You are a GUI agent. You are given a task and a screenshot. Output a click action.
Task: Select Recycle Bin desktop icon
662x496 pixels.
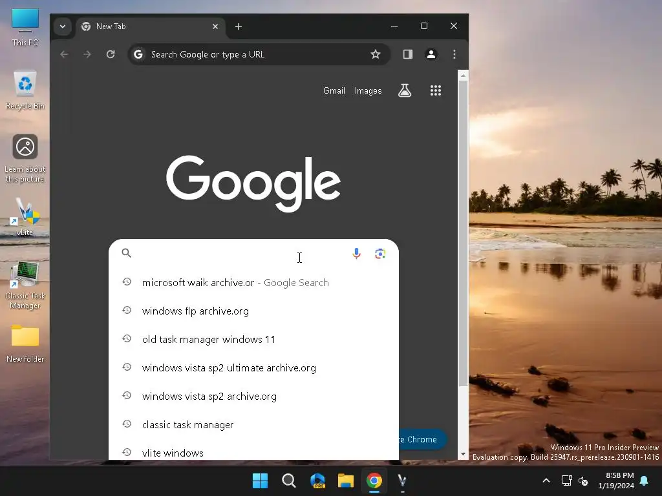(x=25, y=90)
